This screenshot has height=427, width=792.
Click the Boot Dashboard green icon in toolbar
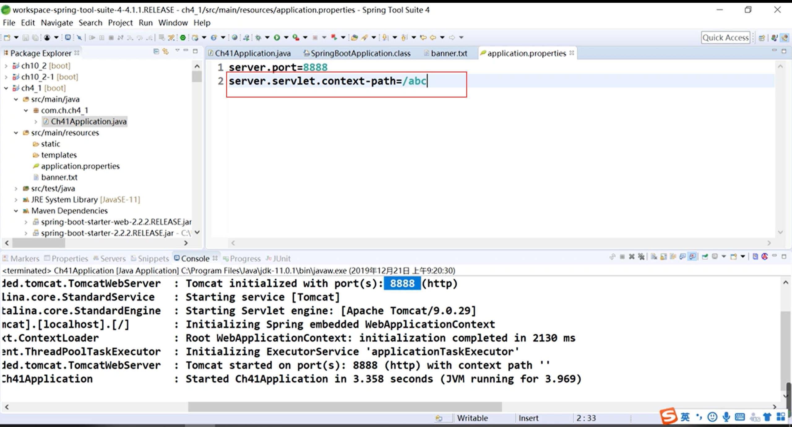pyautogui.click(x=183, y=37)
